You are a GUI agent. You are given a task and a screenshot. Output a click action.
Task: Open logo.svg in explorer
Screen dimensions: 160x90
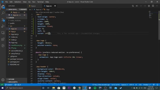(14, 42)
